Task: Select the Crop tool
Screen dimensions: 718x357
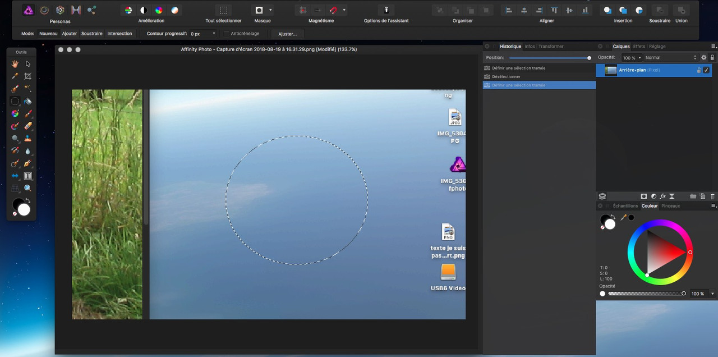Action: tap(27, 76)
